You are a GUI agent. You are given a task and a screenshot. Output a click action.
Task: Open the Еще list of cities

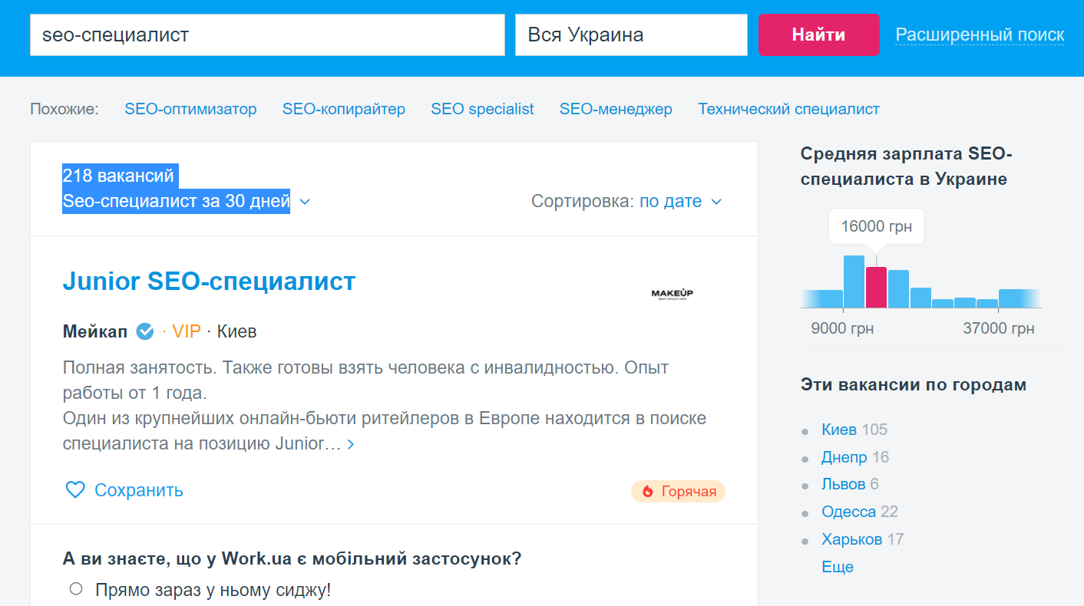(838, 566)
